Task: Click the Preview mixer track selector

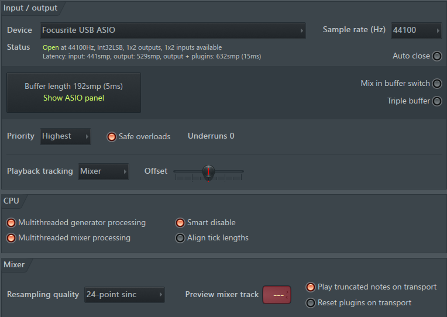Action: pyautogui.click(x=278, y=295)
